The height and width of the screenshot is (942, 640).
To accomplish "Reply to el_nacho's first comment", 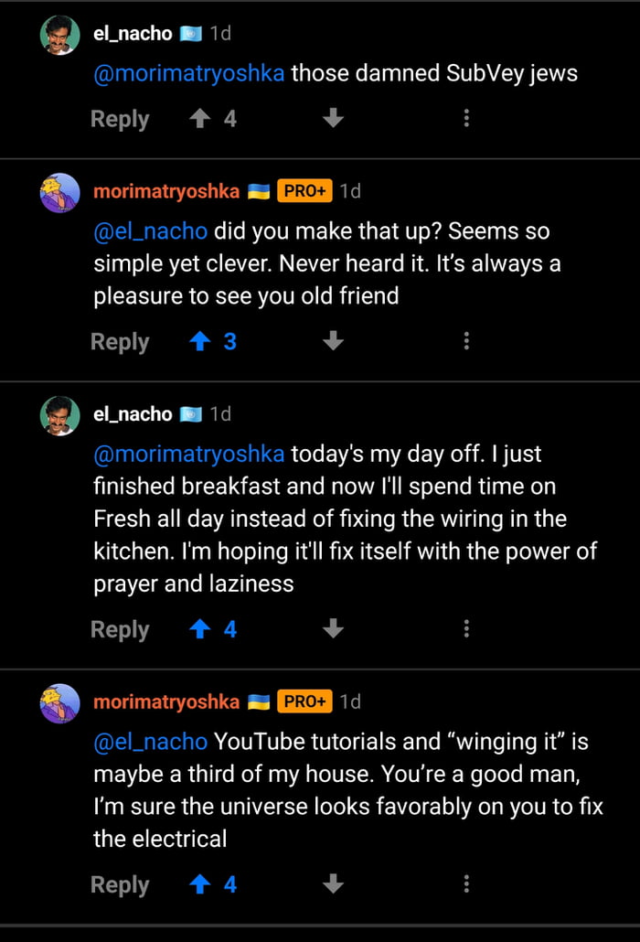I will 119,118.
